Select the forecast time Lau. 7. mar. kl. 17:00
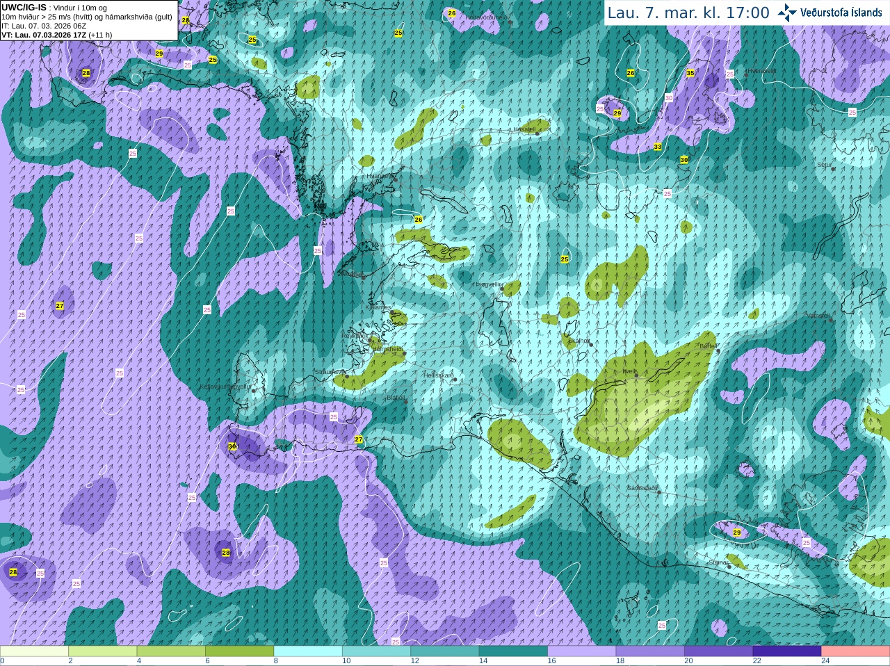Screen dimensions: 890x666 [x=688, y=13]
